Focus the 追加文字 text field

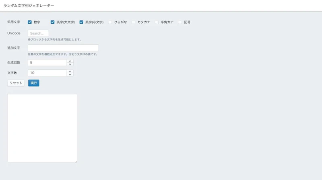[x=63, y=48]
